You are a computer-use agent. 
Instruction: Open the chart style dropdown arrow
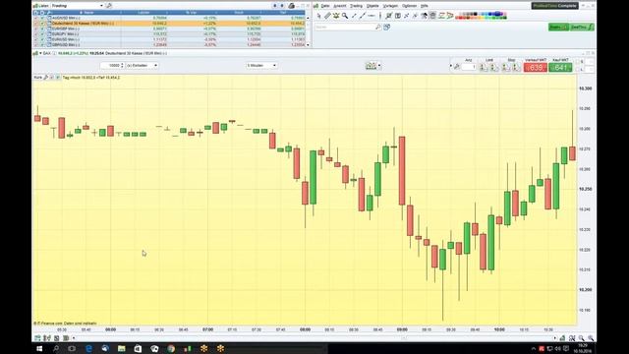point(379,66)
